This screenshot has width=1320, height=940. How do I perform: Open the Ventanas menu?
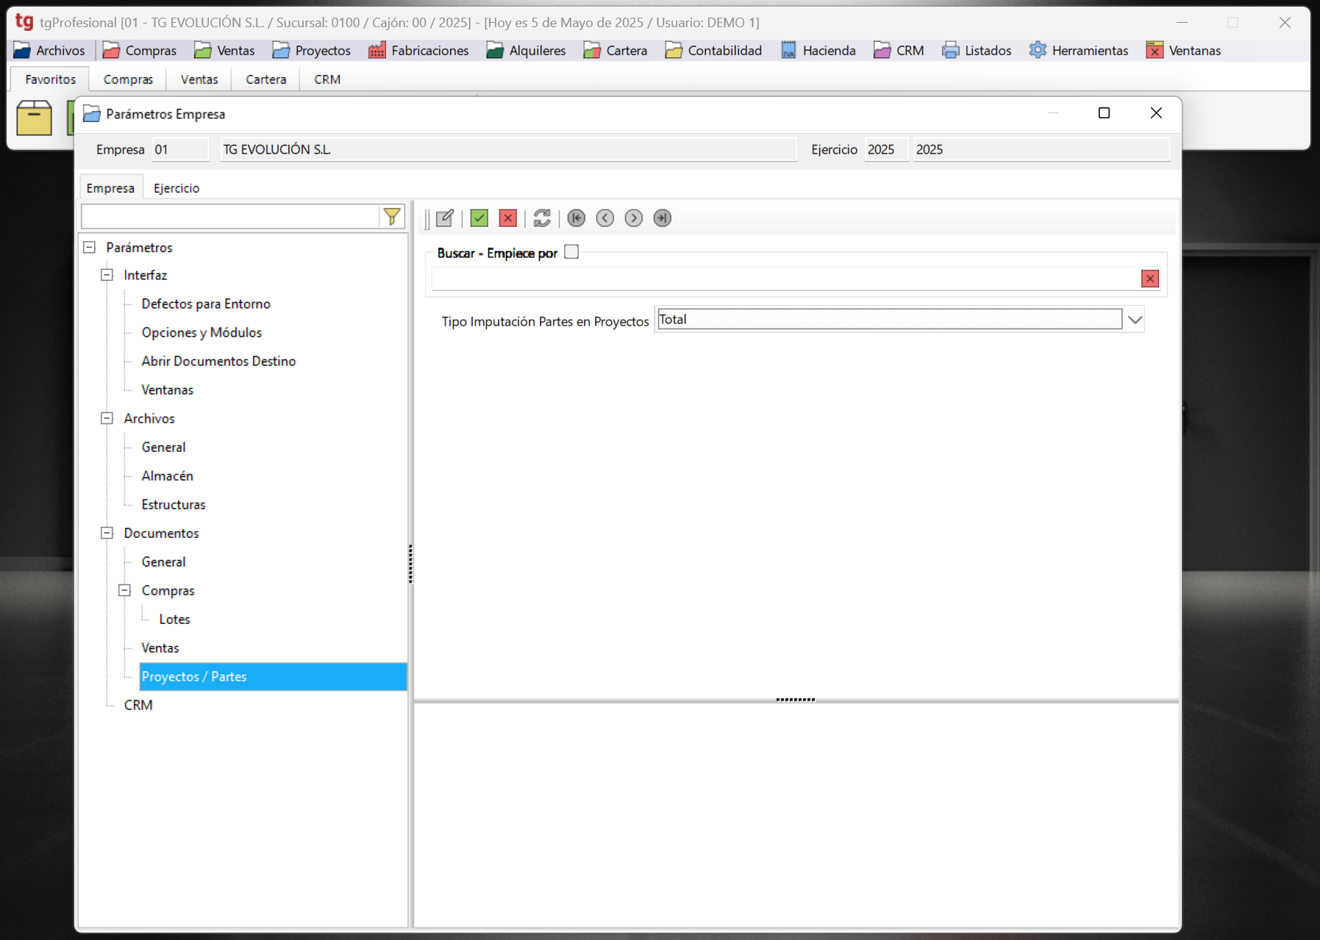click(x=1184, y=51)
